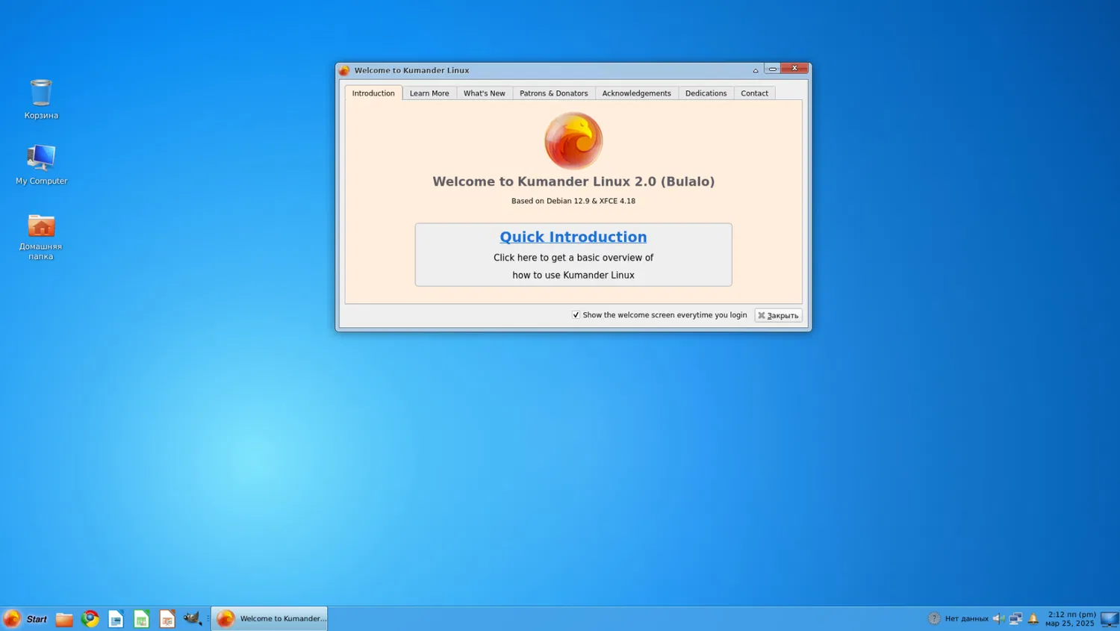Open the What's New tab
The height and width of the screenshot is (631, 1120).
(x=485, y=93)
